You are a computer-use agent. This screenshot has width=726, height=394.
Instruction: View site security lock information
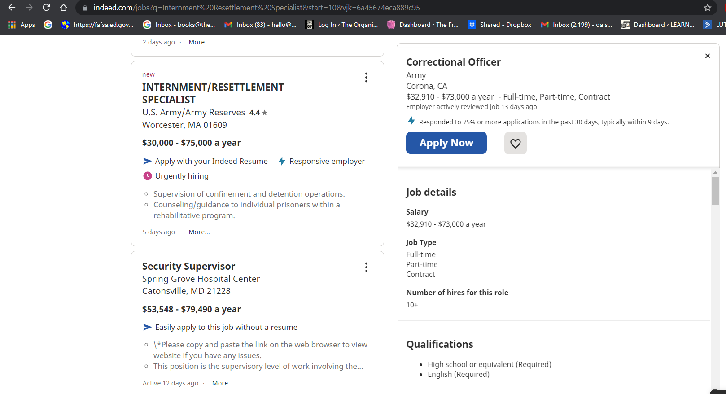(85, 8)
